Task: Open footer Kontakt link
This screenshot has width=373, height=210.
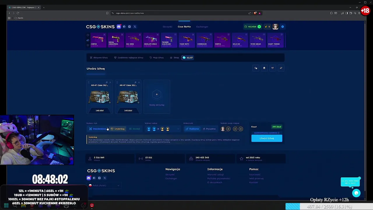Action: 254,182
